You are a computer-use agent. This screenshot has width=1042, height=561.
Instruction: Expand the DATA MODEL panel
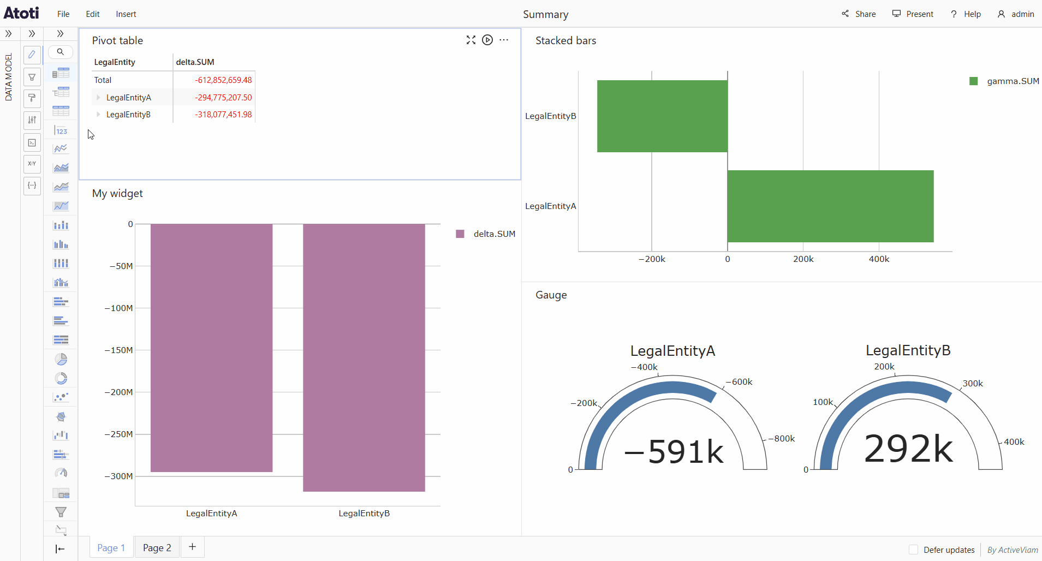coord(9,34)
